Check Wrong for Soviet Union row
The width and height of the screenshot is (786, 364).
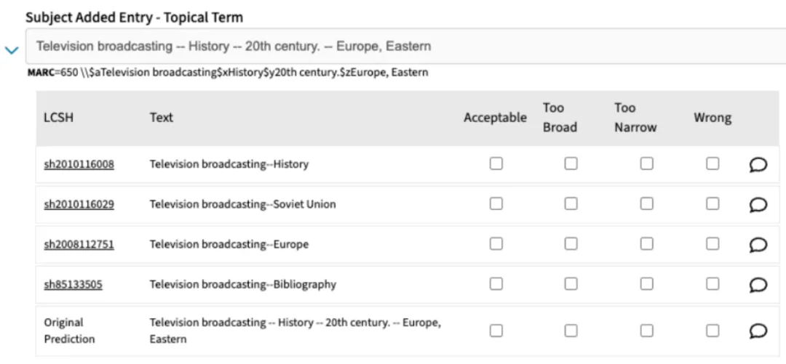click(712, 203)
